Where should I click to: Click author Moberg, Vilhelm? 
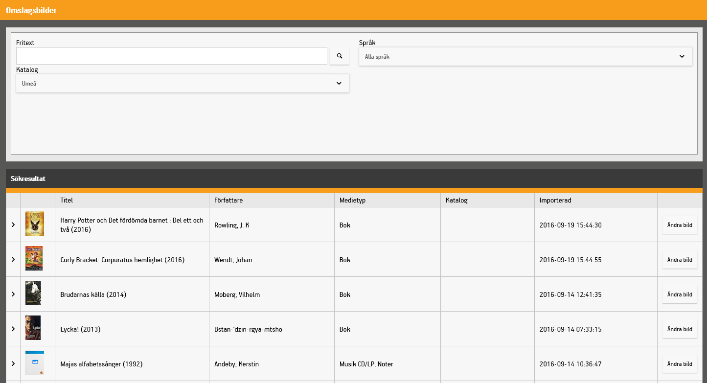[237, 294]
